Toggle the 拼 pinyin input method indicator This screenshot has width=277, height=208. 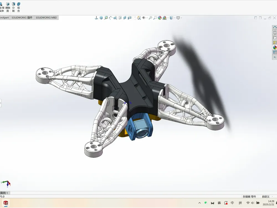coord(240,203)
